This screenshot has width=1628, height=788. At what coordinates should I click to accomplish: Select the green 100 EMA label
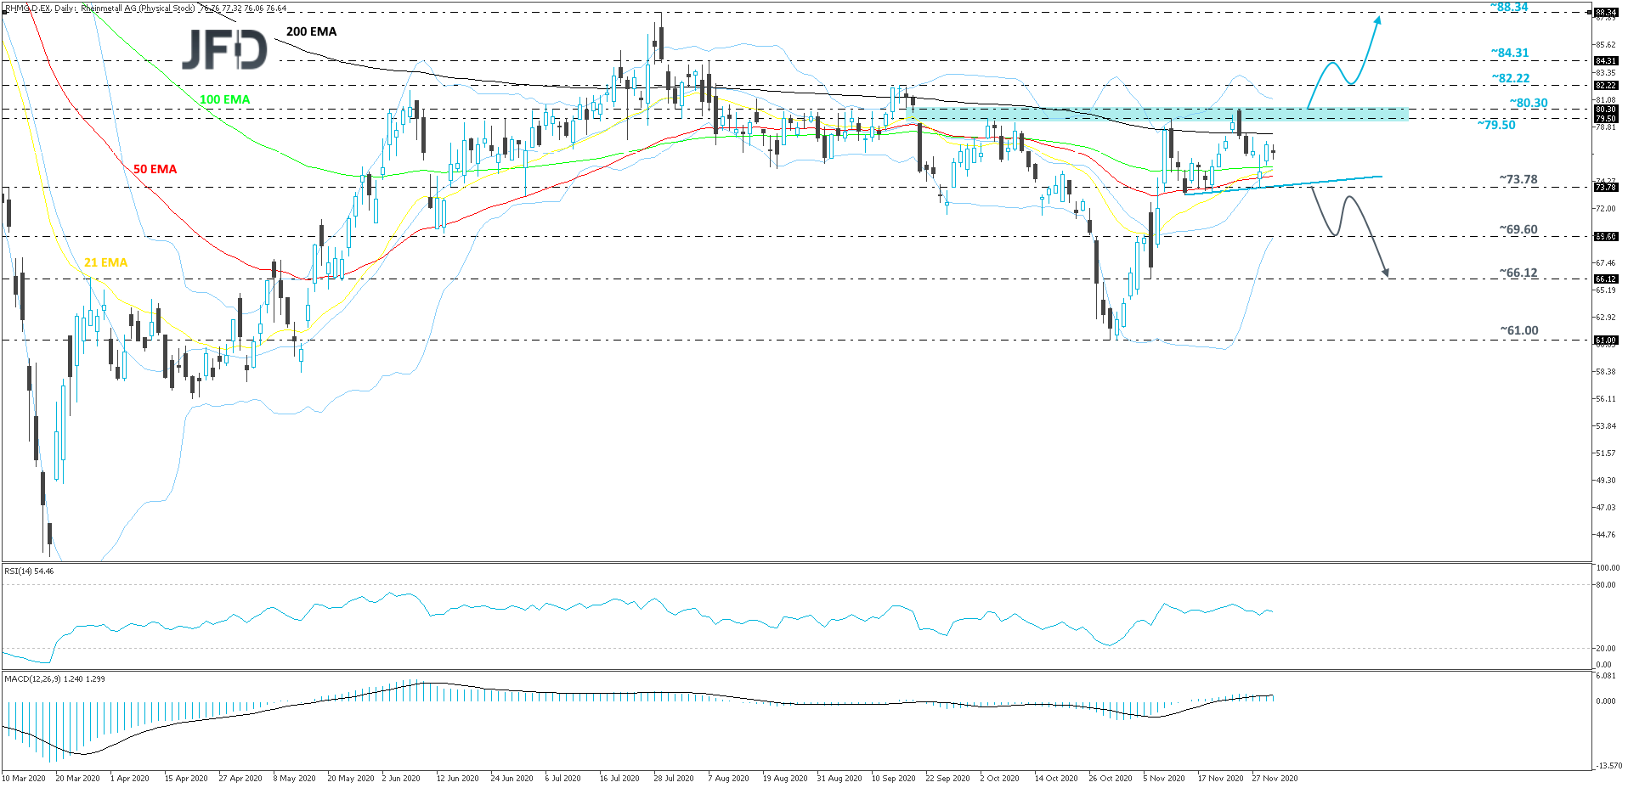pos(224,99)
